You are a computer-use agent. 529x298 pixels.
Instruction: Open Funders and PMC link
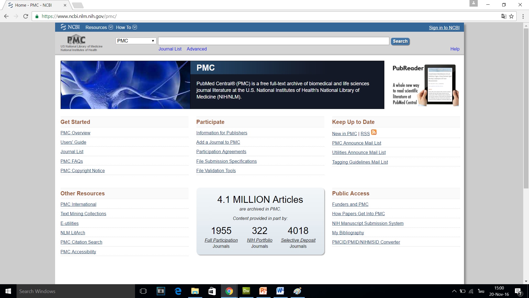[x=350, y=204]
